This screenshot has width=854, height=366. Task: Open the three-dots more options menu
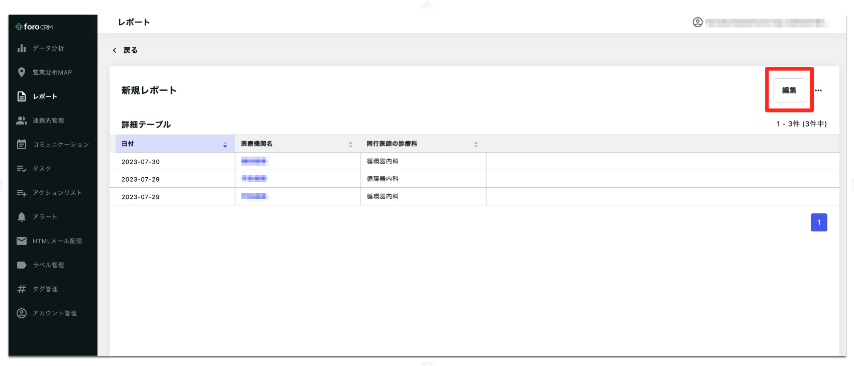point(818,90)
